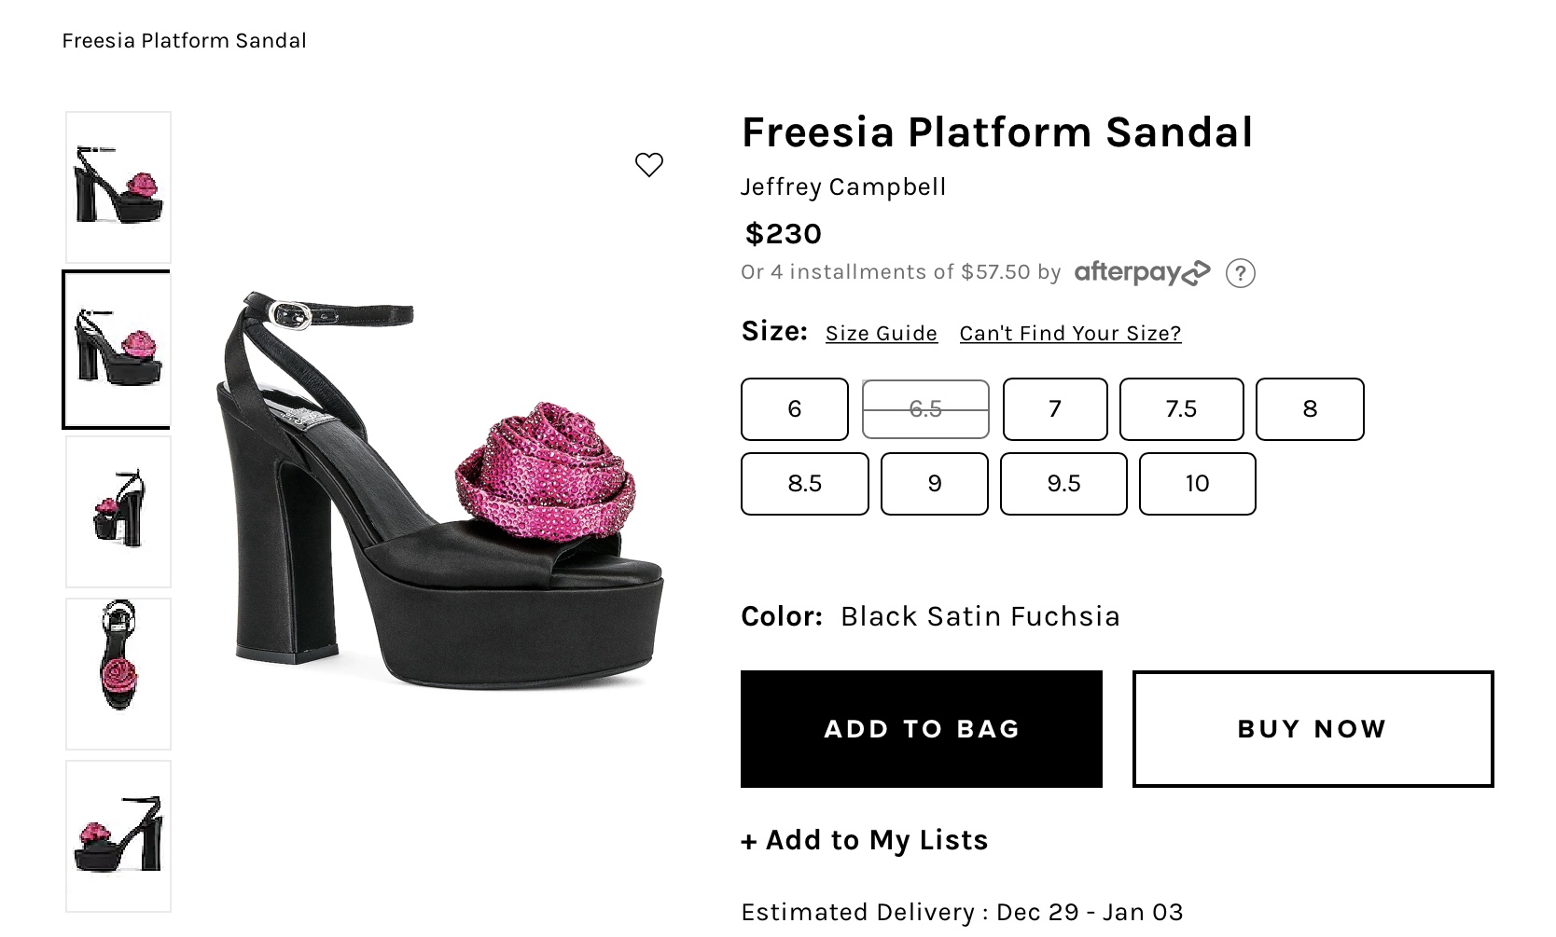Image resolution: width=1556 pixels, height=937 pixels.
Task: Click Can't Find Your Size link
Action: [x=1070, y=334]
